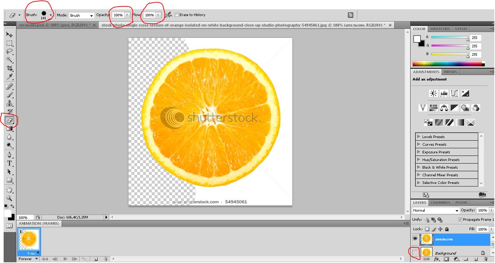This screenshot has height=263, width=495.
Task: Expand Levels Presets
Action: tap(418, 137)
